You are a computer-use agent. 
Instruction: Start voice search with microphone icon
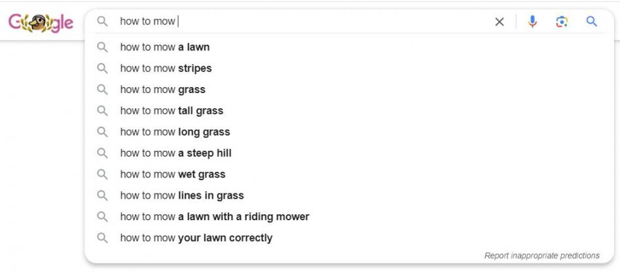[532, 22]
